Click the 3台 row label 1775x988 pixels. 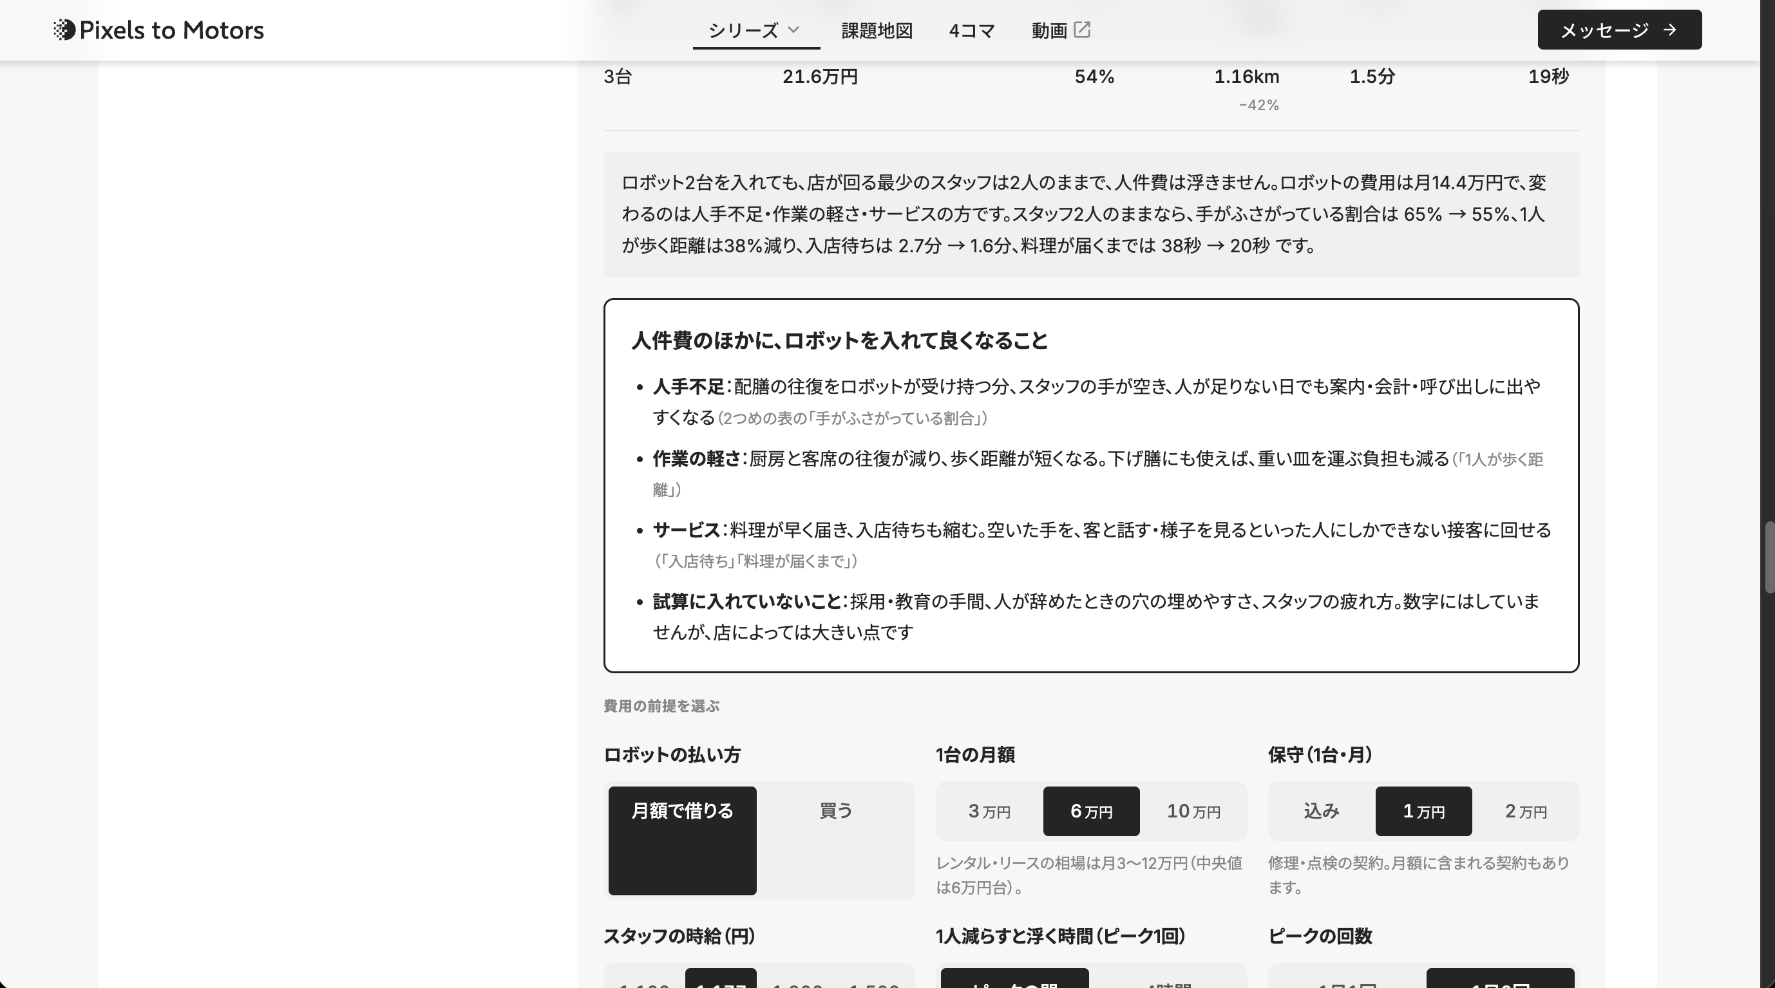pyautogui.click(x=618, y=77)
